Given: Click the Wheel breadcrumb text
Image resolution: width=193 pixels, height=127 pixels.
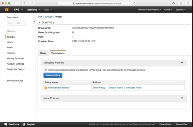Looking at the screenshot, I should [59, 17].
